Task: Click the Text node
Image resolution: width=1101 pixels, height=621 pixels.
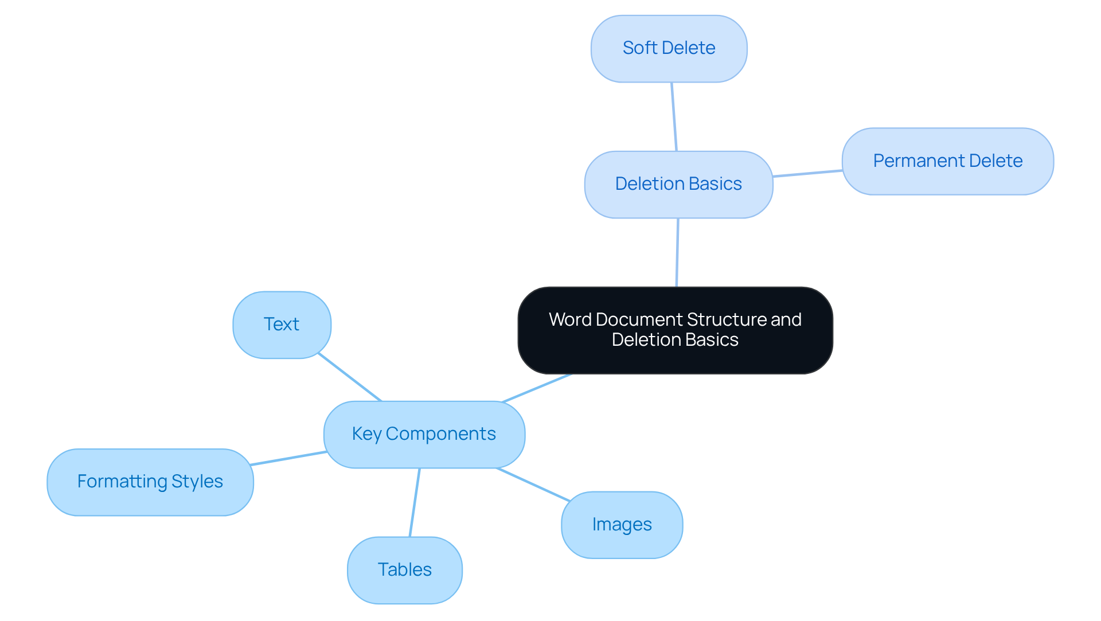Action: point(282,325)
